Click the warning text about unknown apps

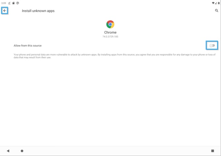point(114,56)
